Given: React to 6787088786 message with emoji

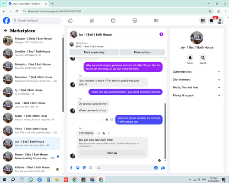Looking at the screenshot, I should [x=99, y=133].
